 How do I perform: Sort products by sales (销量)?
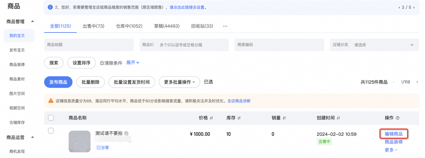(x=284, y=118)
